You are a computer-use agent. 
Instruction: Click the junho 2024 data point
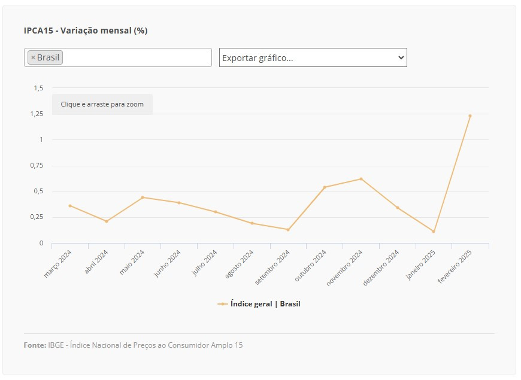pyautogui.click(x=179, y=203)
